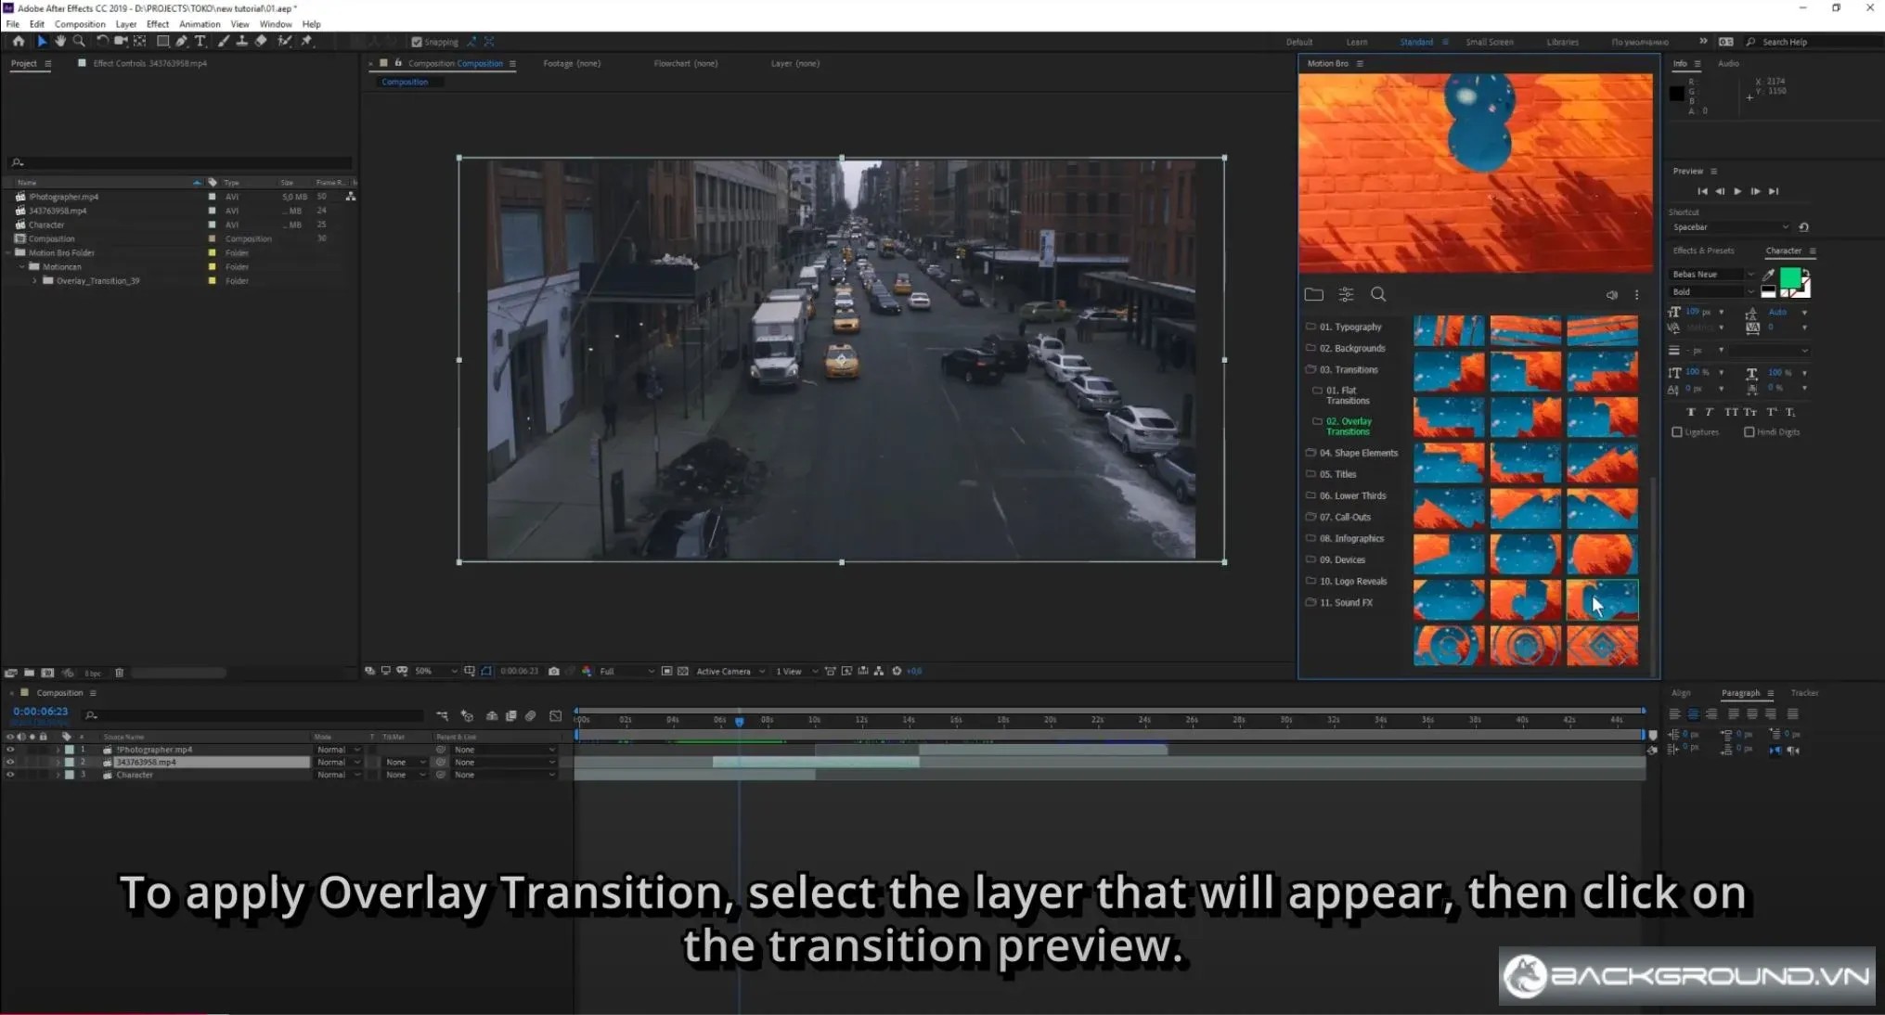This screenshot has width=1885, height=1015.
Task: Select the Roto Brush tool
Action: pyautogui.click(x=284, y=42)
